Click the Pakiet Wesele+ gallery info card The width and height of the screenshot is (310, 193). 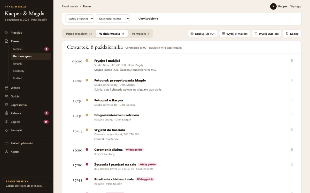pyautogui.click(x=27, y=183)
